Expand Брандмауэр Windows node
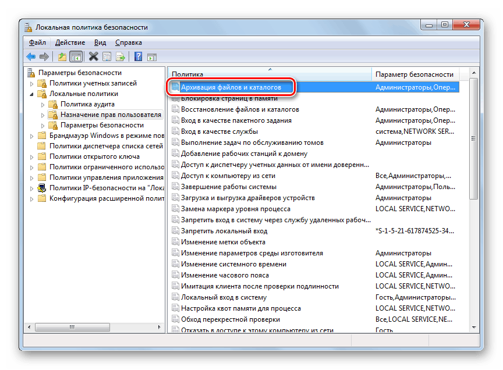Viewport: 503px width, 370px height. pos(31,136)
